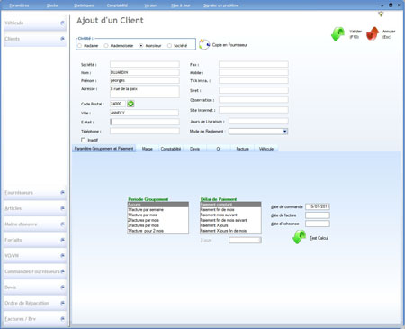Viewport: 405px width, 329px height.
Task: Click the E-mail input field
Action: click(x=145, y=122)
